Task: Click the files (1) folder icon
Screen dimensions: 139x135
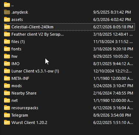Action: tap(7, 42)
